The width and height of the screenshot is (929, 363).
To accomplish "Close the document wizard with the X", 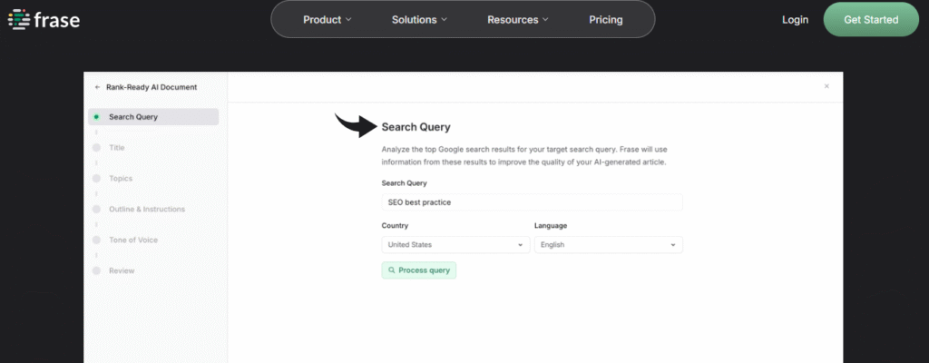I will coord(826,86).
